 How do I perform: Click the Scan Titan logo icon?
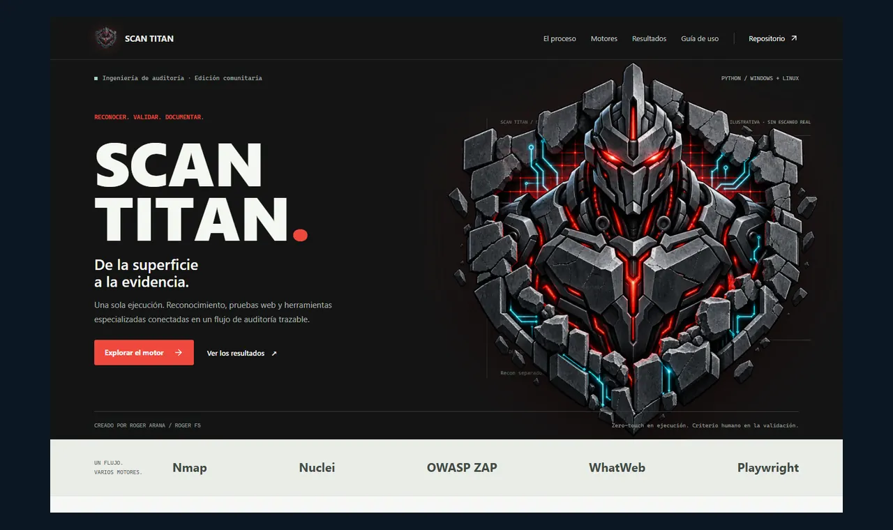(x=106, y=38)
